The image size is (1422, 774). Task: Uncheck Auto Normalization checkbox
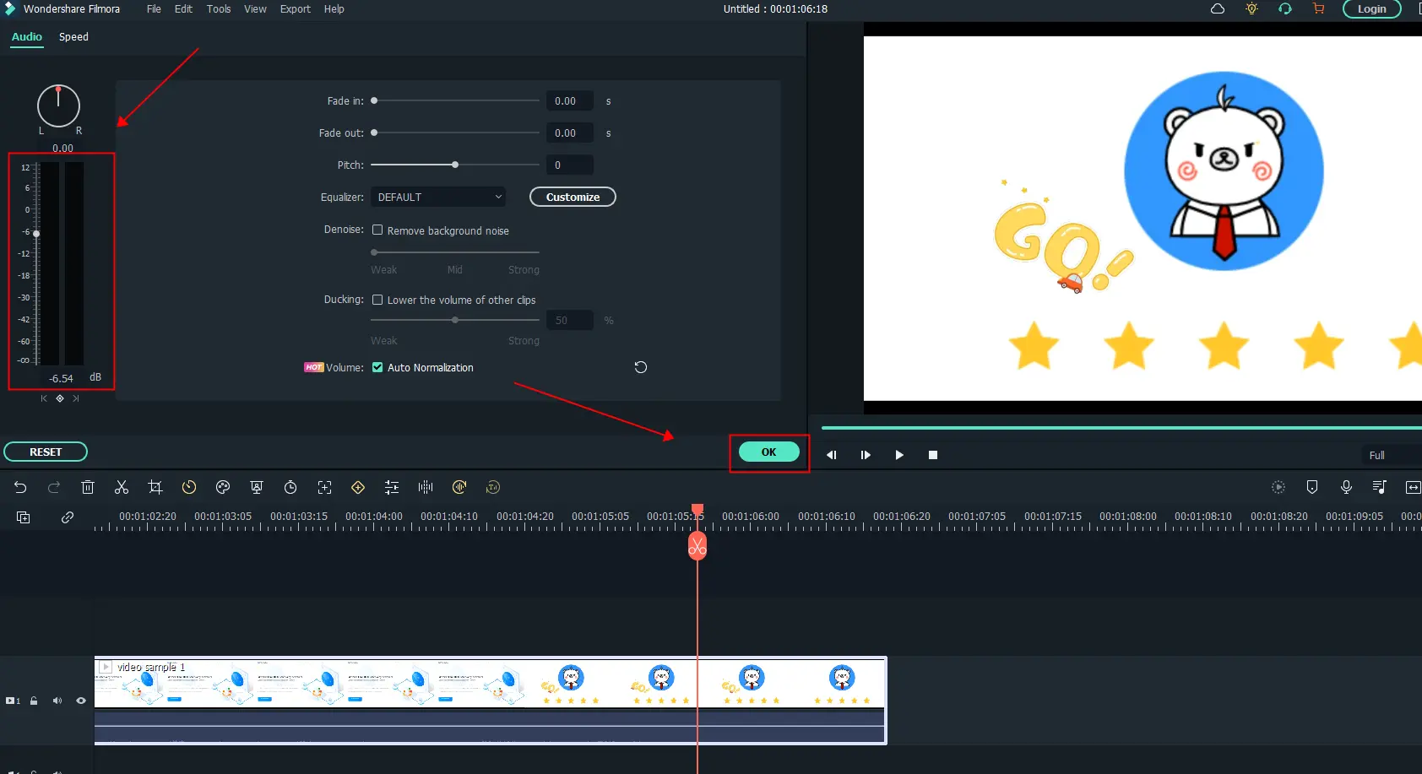tap(377, 367)
